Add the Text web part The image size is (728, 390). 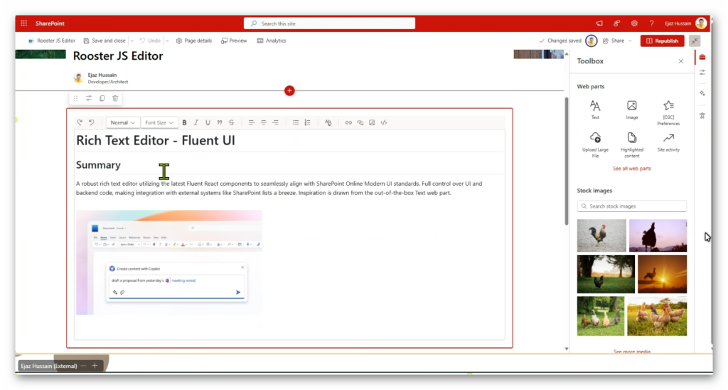tap(595, 110)
